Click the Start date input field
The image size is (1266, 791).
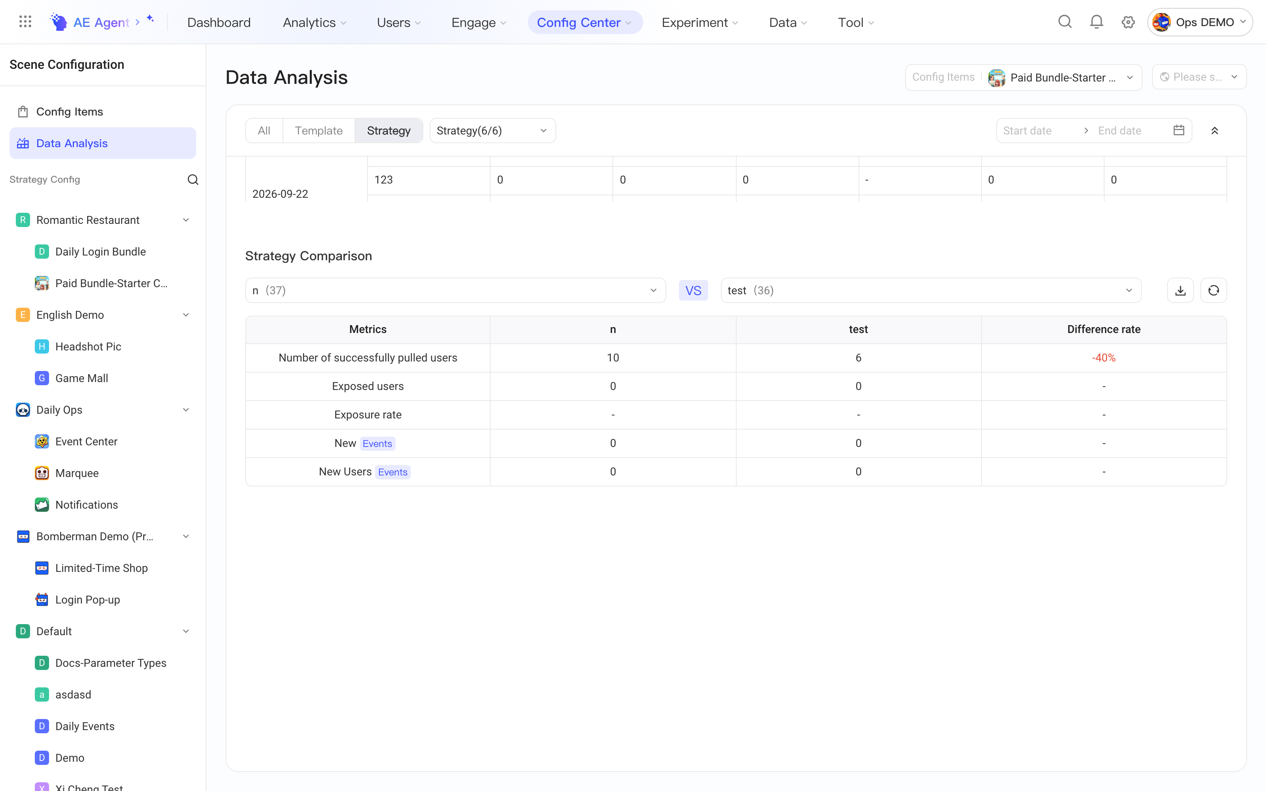(x=1037, y=131)
